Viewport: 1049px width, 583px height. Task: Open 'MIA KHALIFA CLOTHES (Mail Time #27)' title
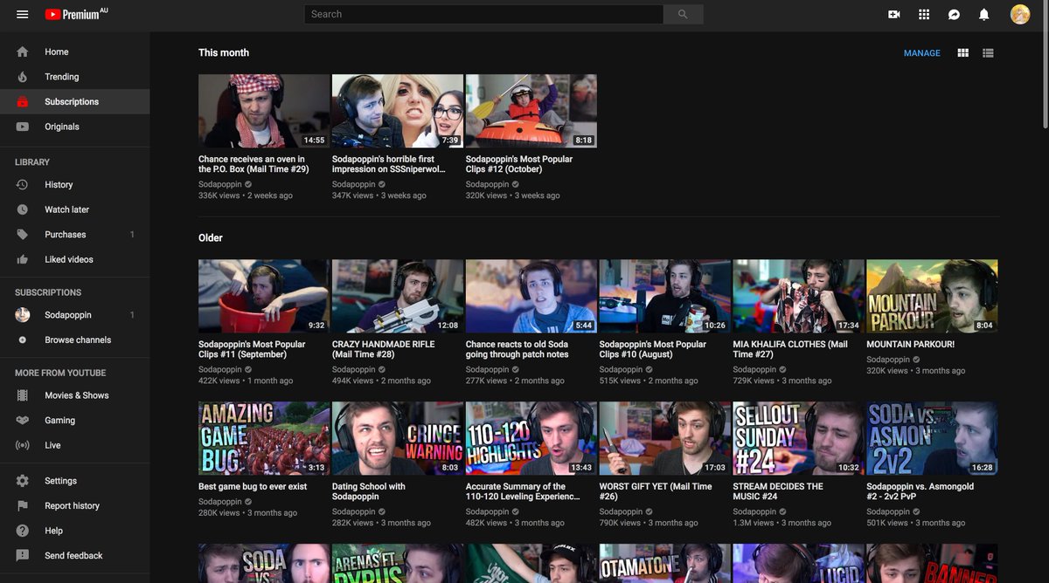point(790,349)
